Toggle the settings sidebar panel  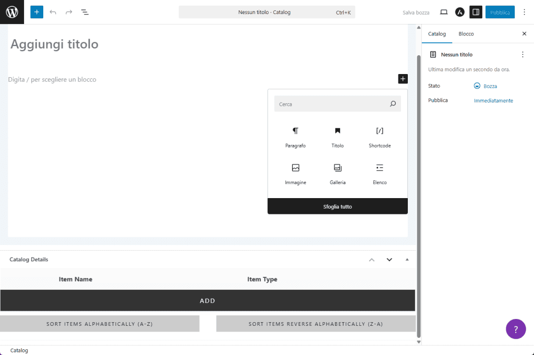[475, 12]
